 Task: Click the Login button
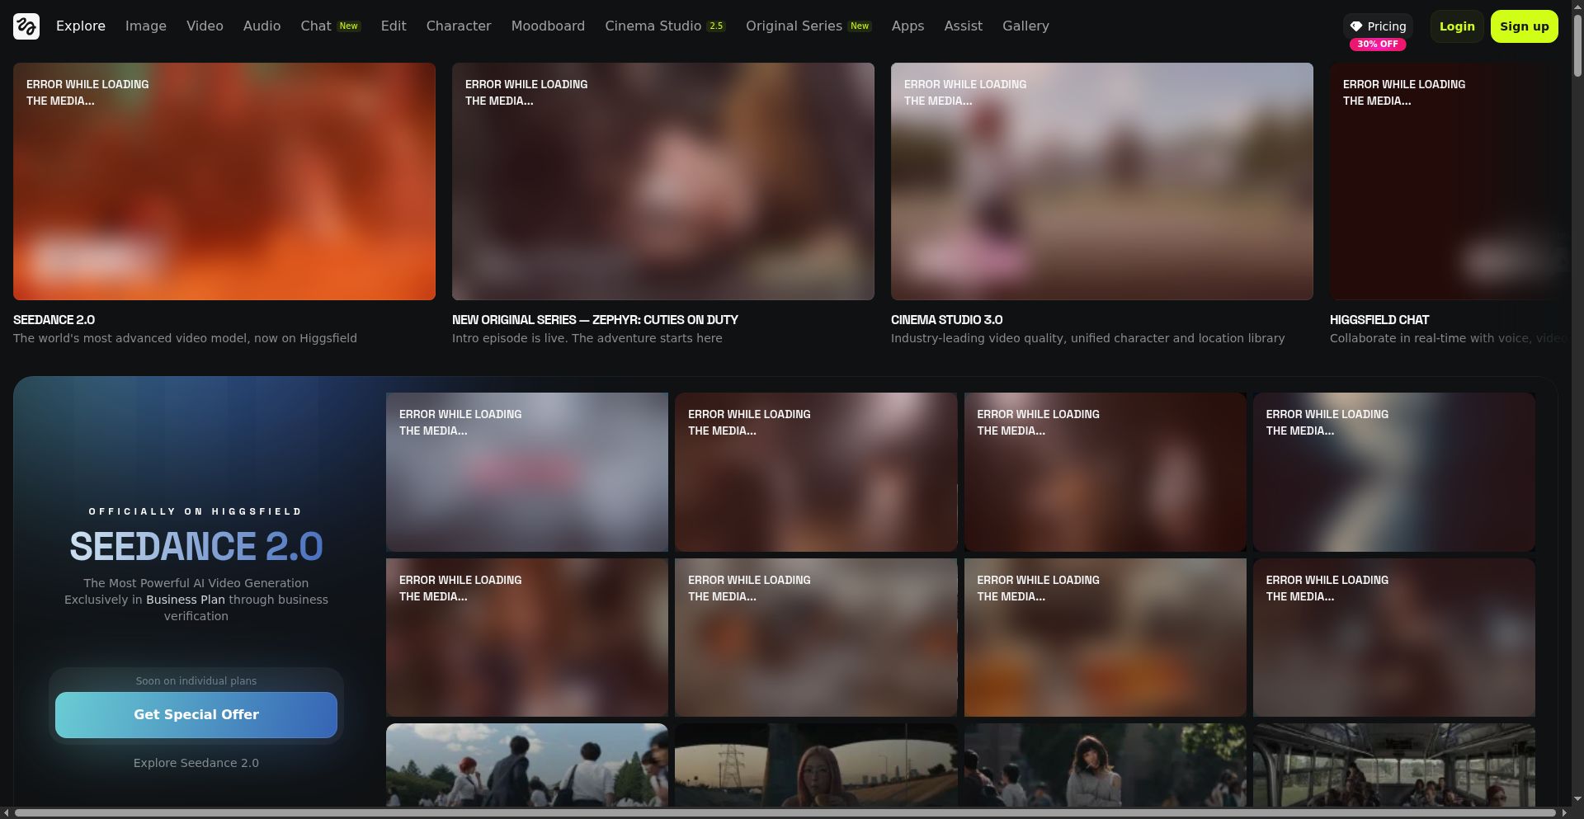point(1456,26)
